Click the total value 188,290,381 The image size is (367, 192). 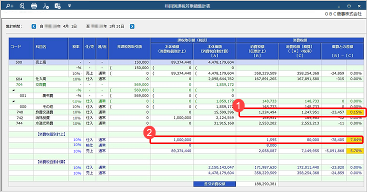(265, 184)
